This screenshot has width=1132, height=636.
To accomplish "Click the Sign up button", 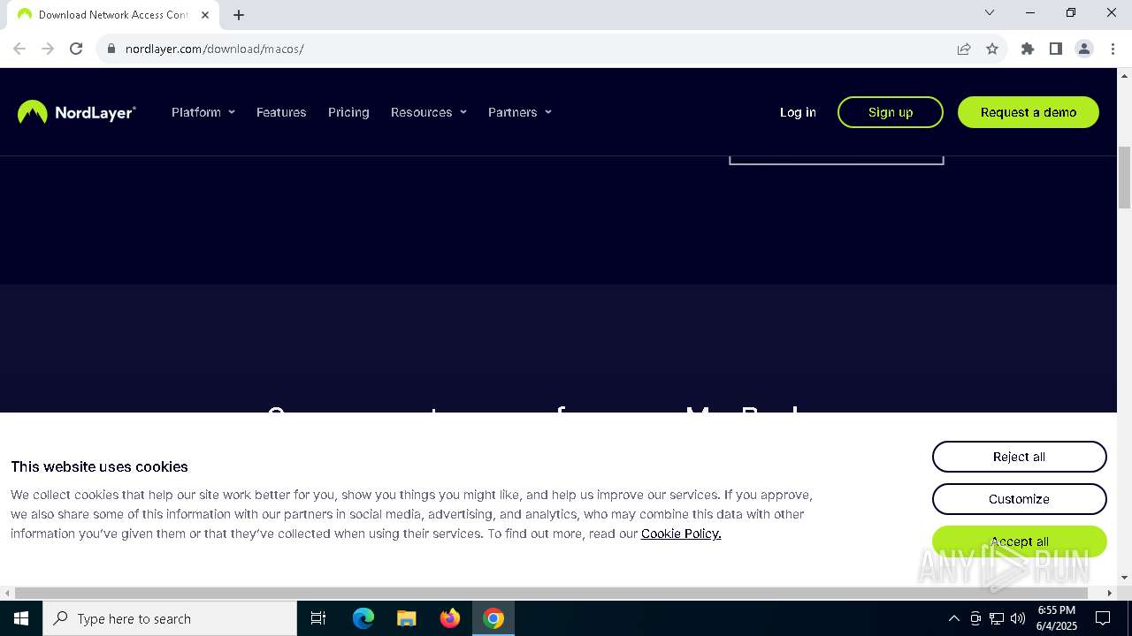I will point(891,112).
